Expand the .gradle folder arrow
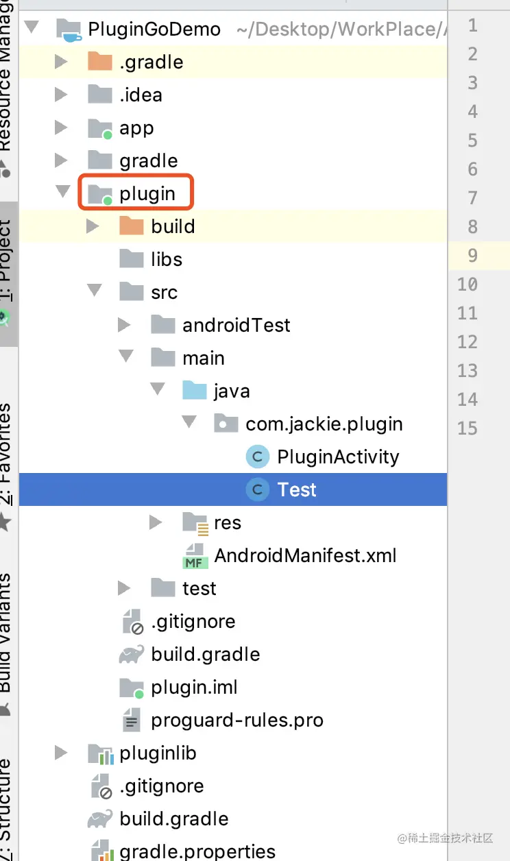The image size is (510, 861). pyautogui.click(x=61, y=62)
